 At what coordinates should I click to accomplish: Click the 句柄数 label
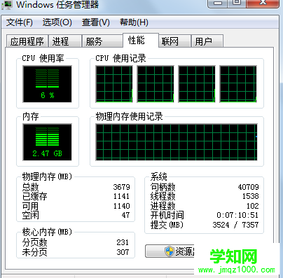pos(163,187)
